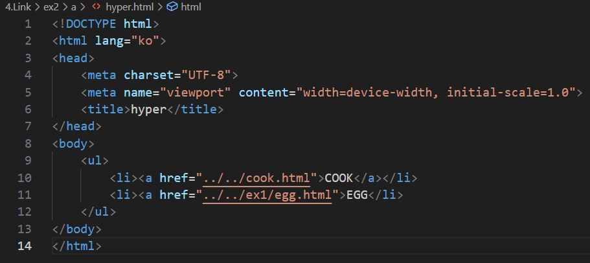Click the opening body tag
Image resolution: width=590 pixels, height=263 pixels.
[x=73, y=144]
